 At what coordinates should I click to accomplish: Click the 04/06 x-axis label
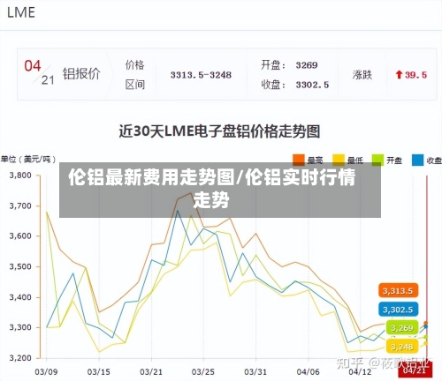(308, 371)
